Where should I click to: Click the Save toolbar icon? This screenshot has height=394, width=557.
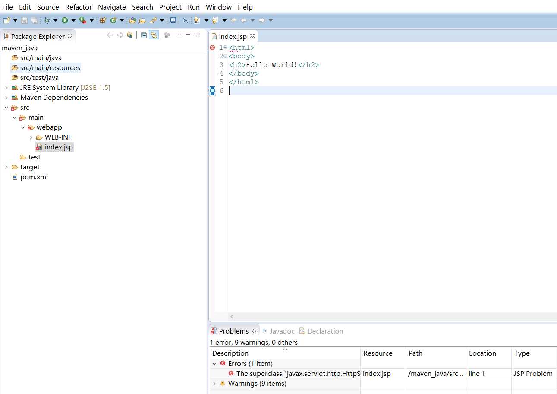(24, 20)
